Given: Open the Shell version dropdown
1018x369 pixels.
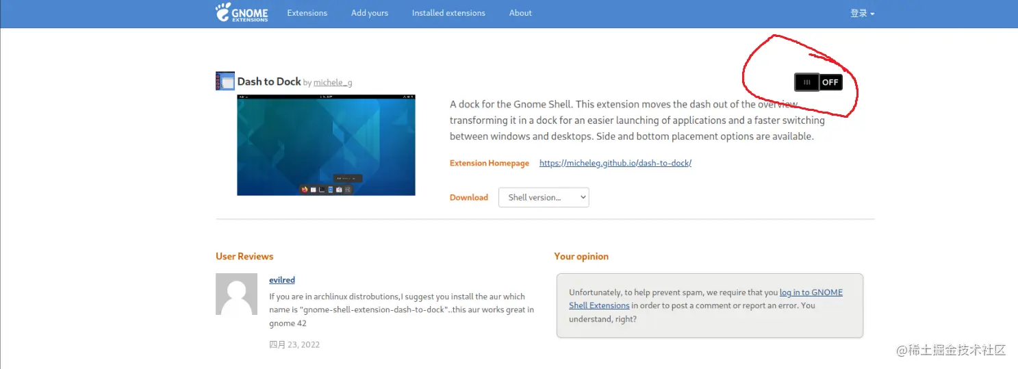Looking at the screenshot, I should coord(544,197).
